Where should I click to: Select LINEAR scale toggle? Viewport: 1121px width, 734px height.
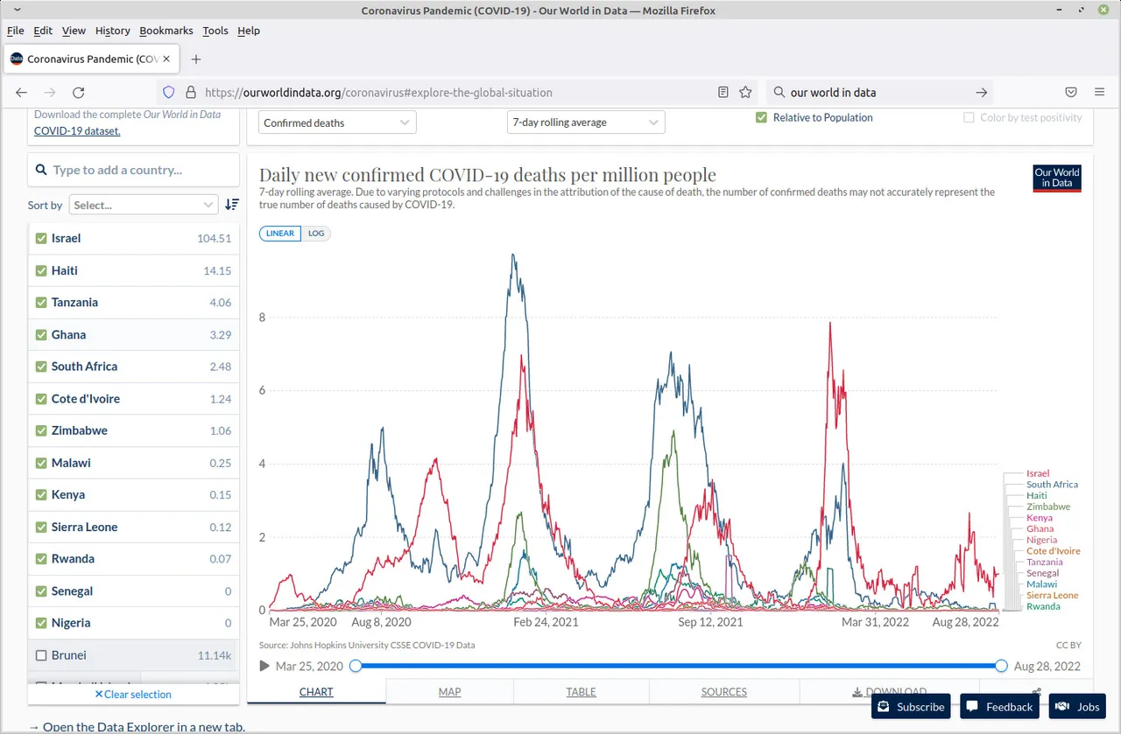click(x=280, y=234)
